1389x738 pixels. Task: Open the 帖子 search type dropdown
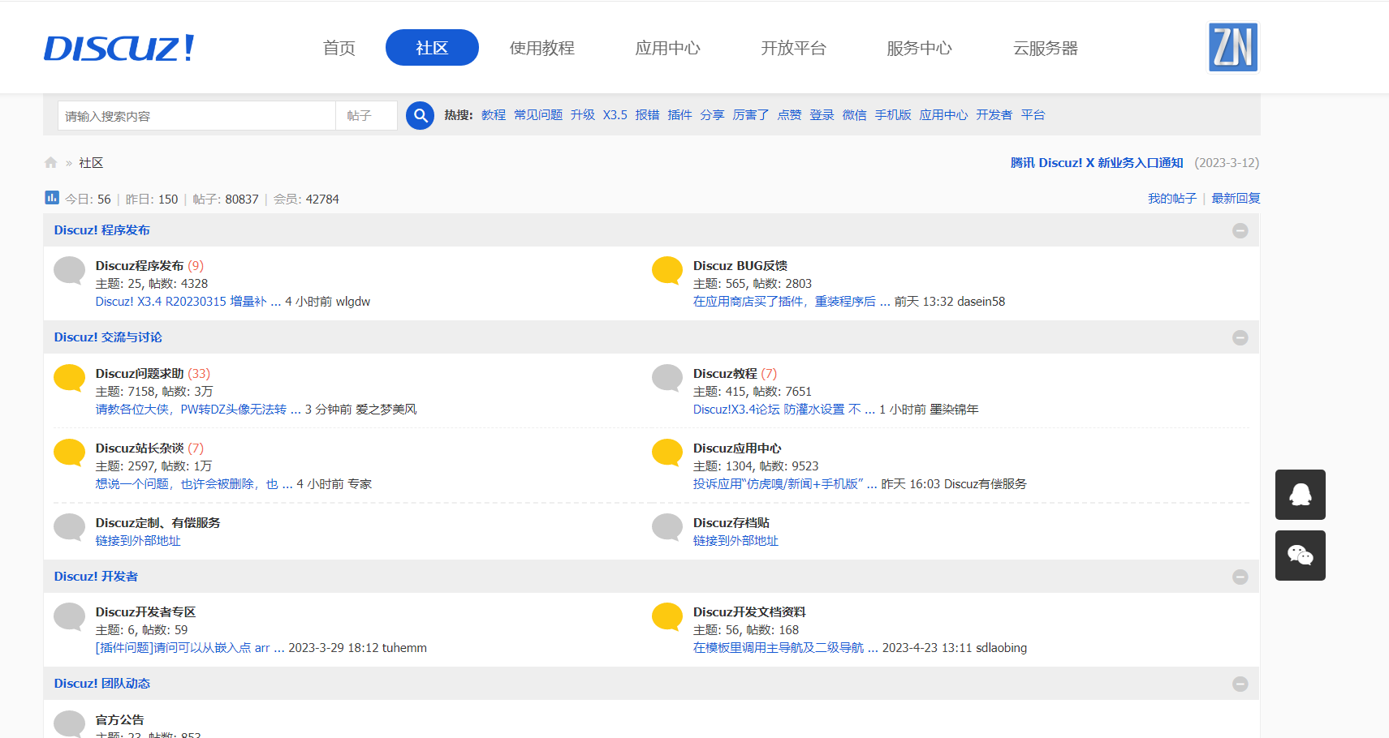tap(366, 116)
